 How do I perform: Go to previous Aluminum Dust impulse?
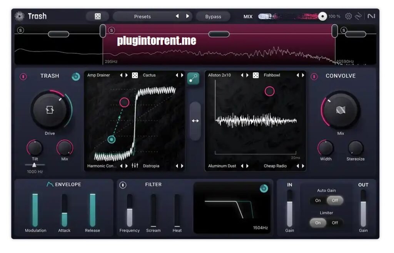coord(242,166)
